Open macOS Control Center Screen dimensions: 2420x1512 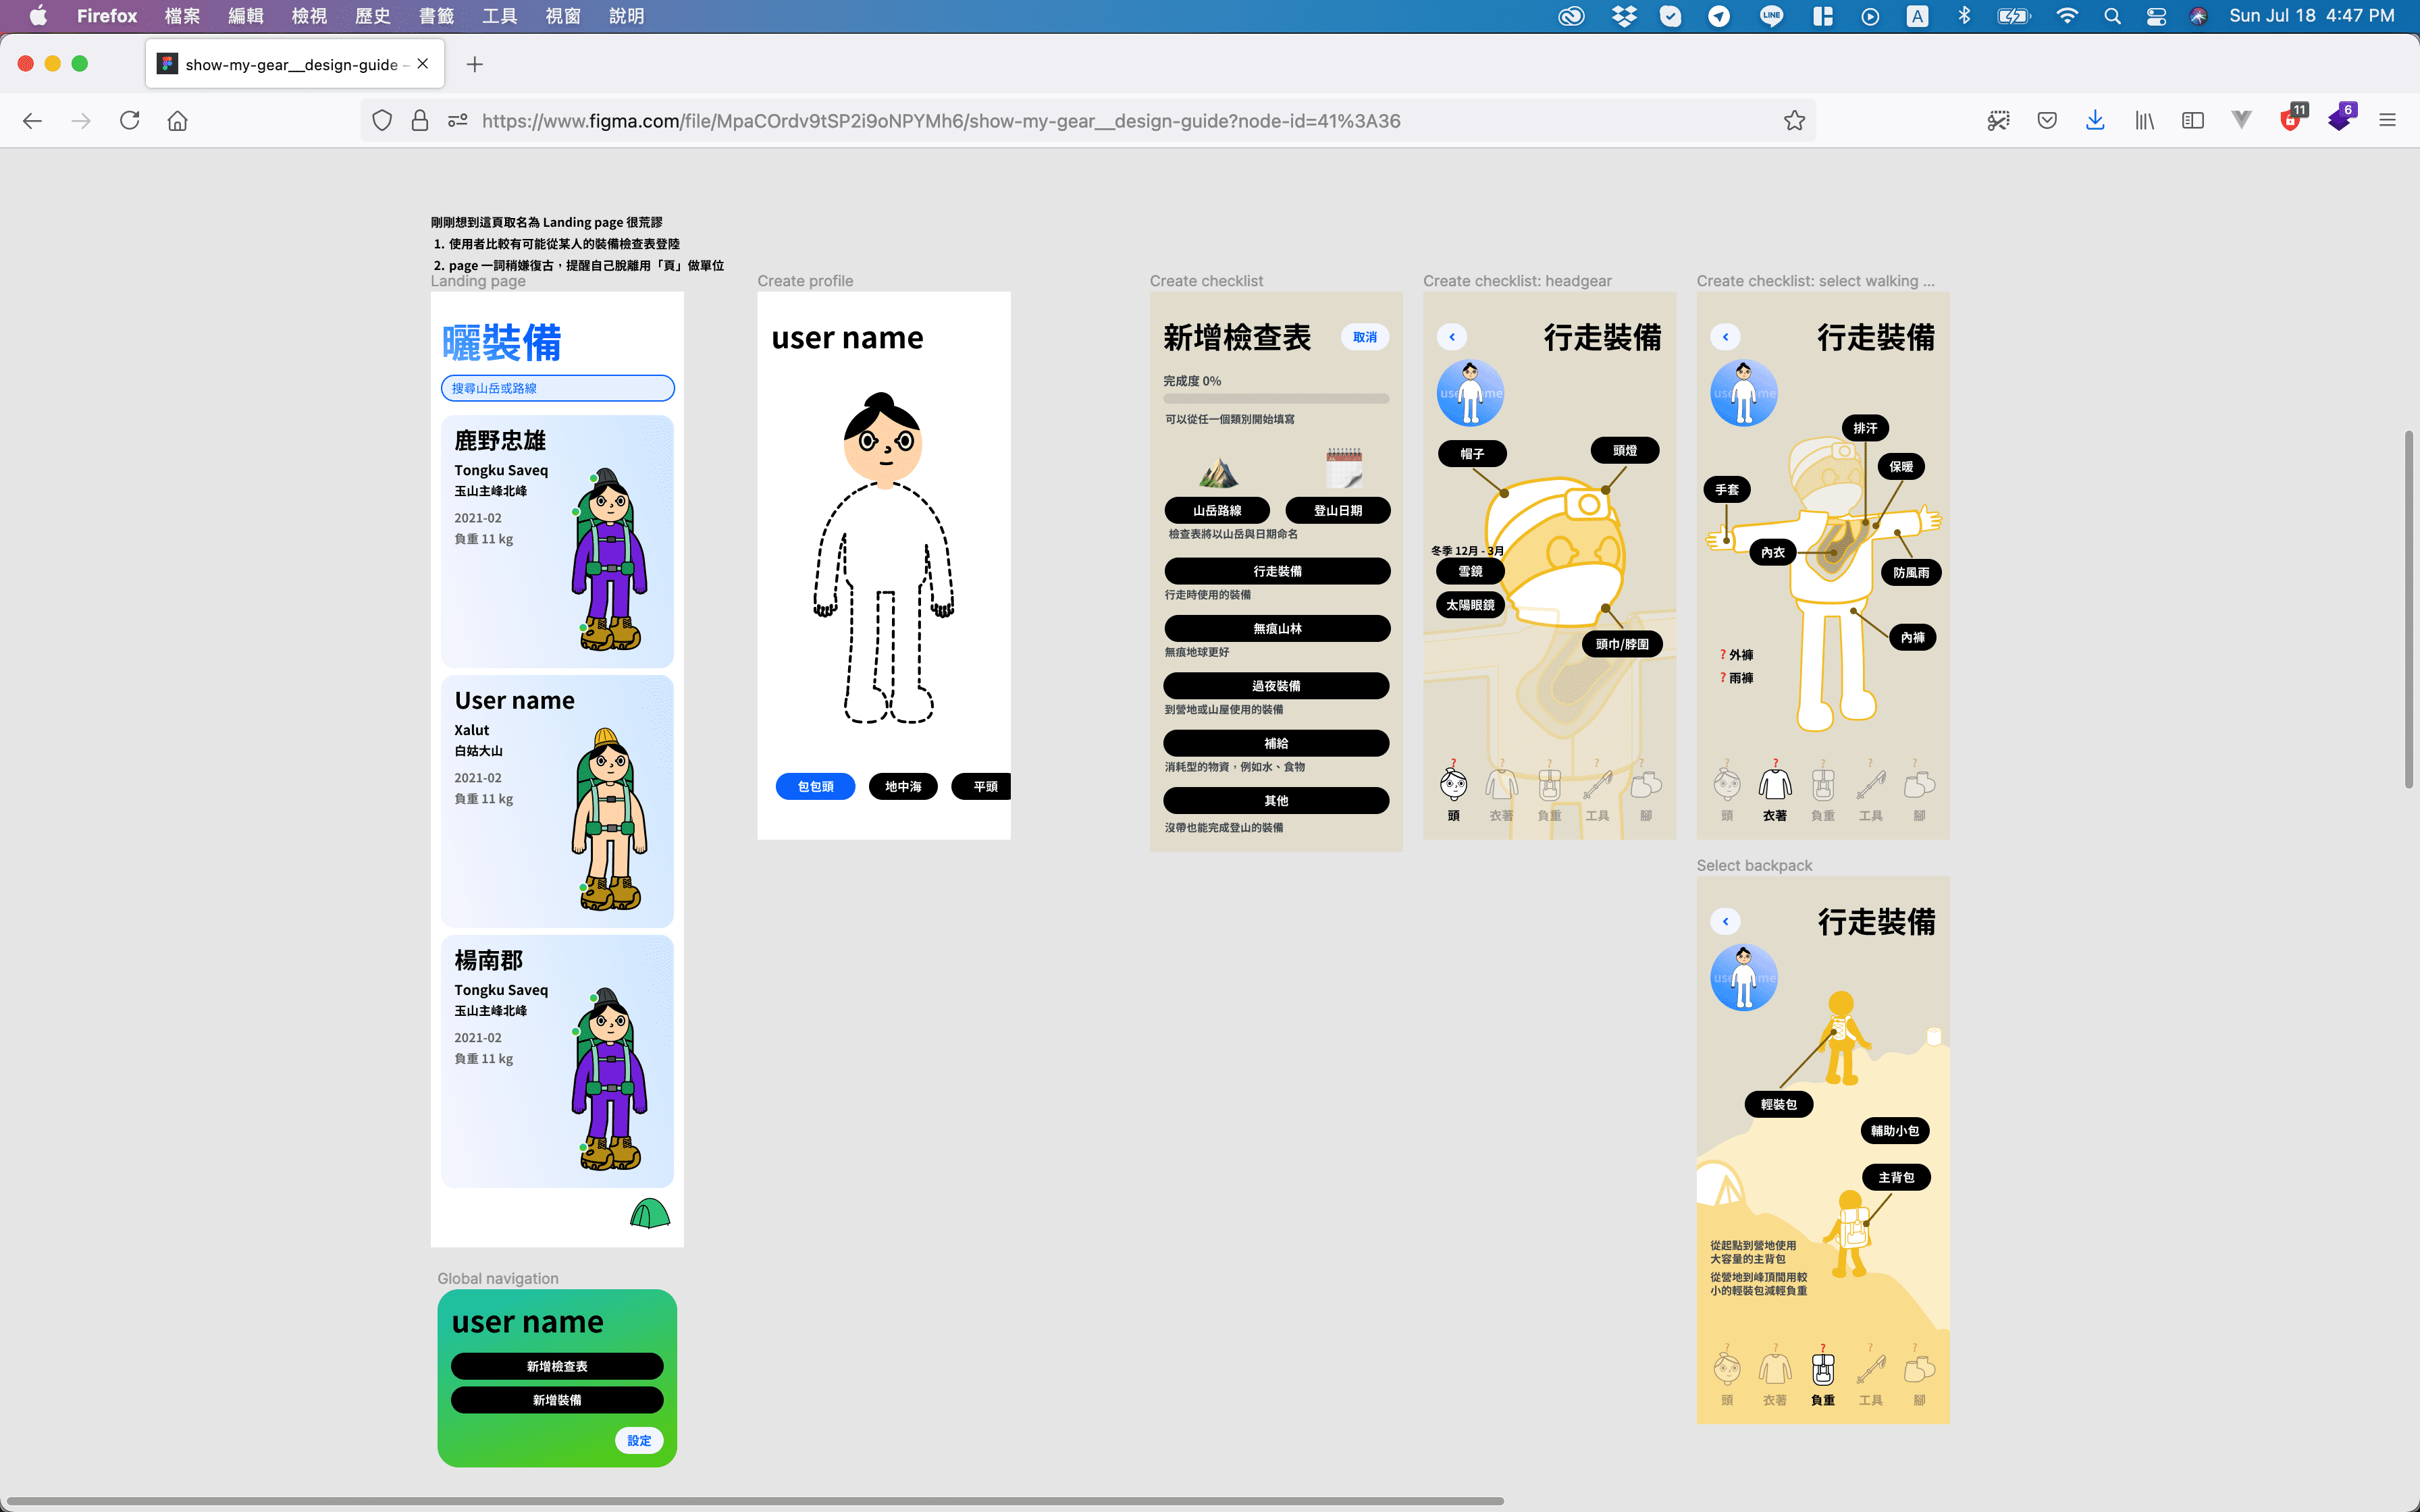tap(2156, 16)
